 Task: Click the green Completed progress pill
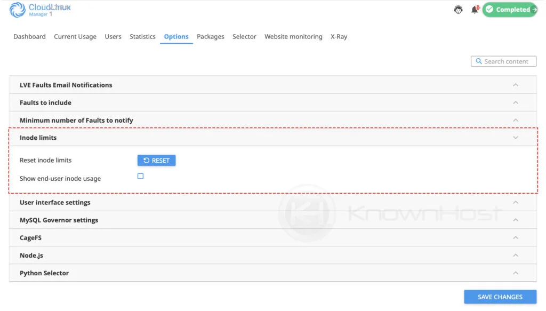(x=509, y=9)
